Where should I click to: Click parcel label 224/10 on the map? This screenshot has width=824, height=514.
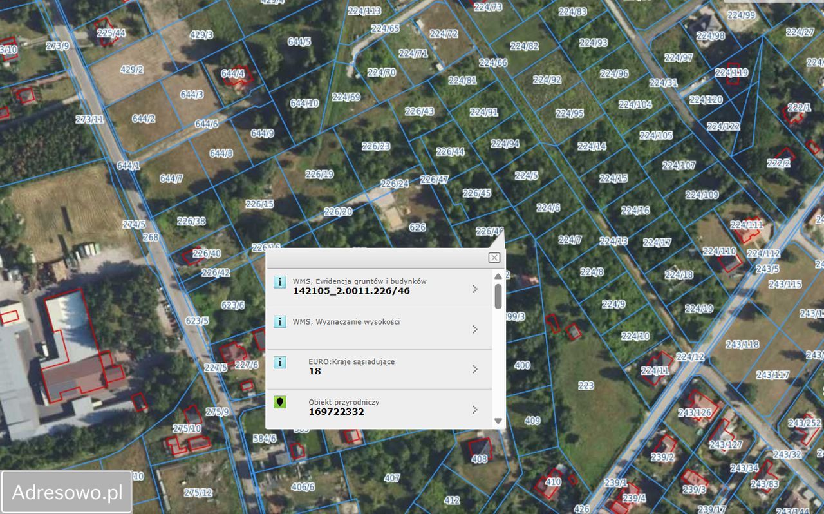point(635,336)
